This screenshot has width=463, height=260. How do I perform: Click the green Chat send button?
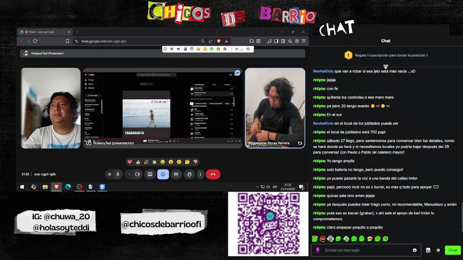click(453, 250)
